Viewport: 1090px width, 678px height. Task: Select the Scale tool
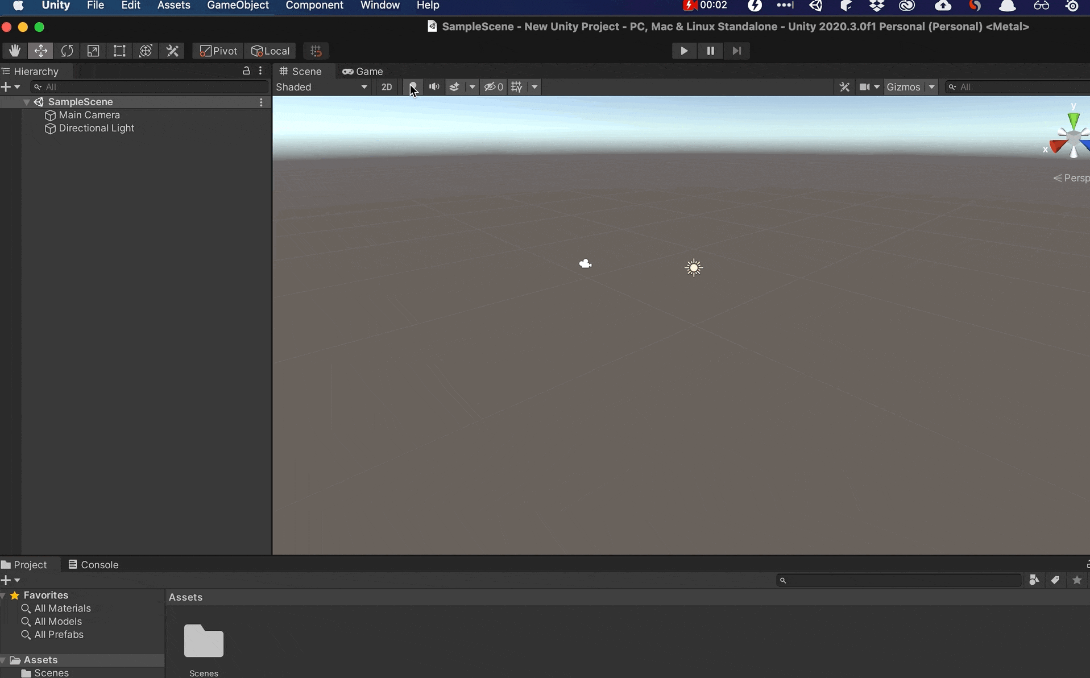point(93,51)
